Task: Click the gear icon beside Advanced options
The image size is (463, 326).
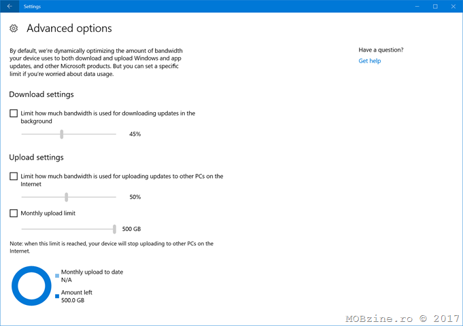Action: 14,29
